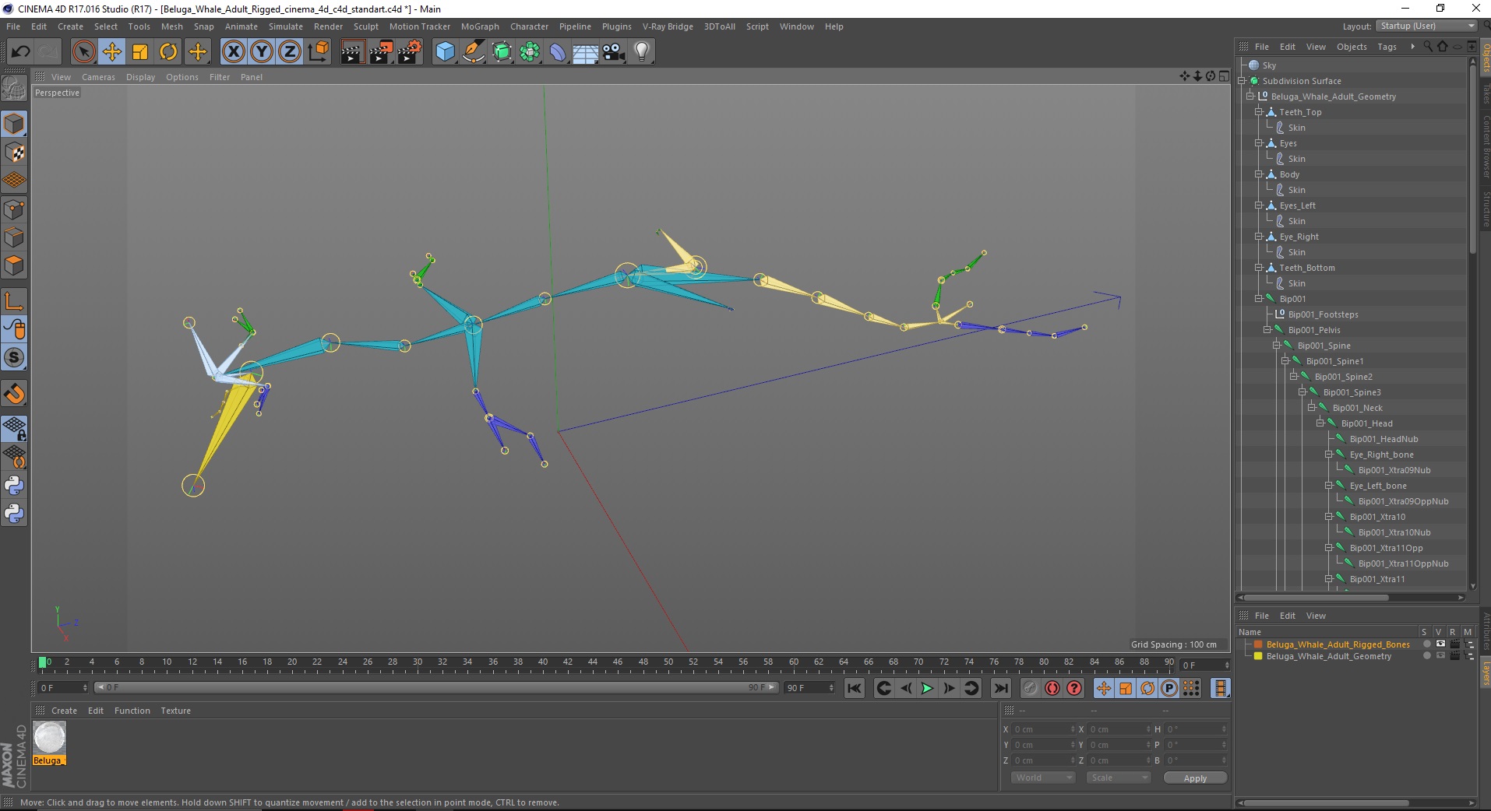The width and height of the screenshot is (1491, 811).
Task: Open the Character menu
Action: coord(529,26)
